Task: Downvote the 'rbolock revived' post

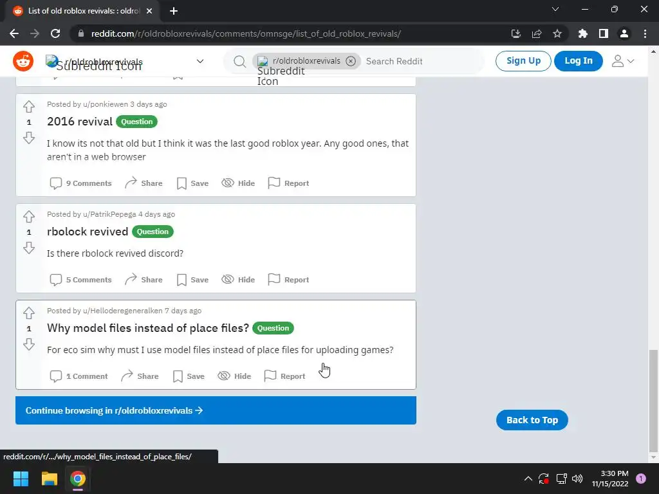Action: [28, 248]
